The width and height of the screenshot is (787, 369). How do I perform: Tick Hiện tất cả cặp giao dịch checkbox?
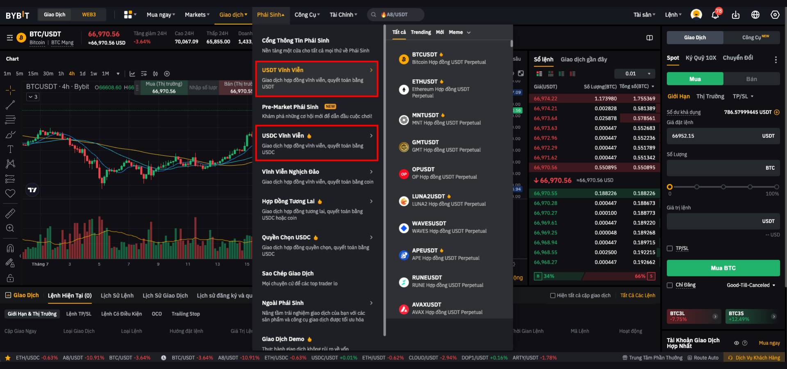pos(553,296)
